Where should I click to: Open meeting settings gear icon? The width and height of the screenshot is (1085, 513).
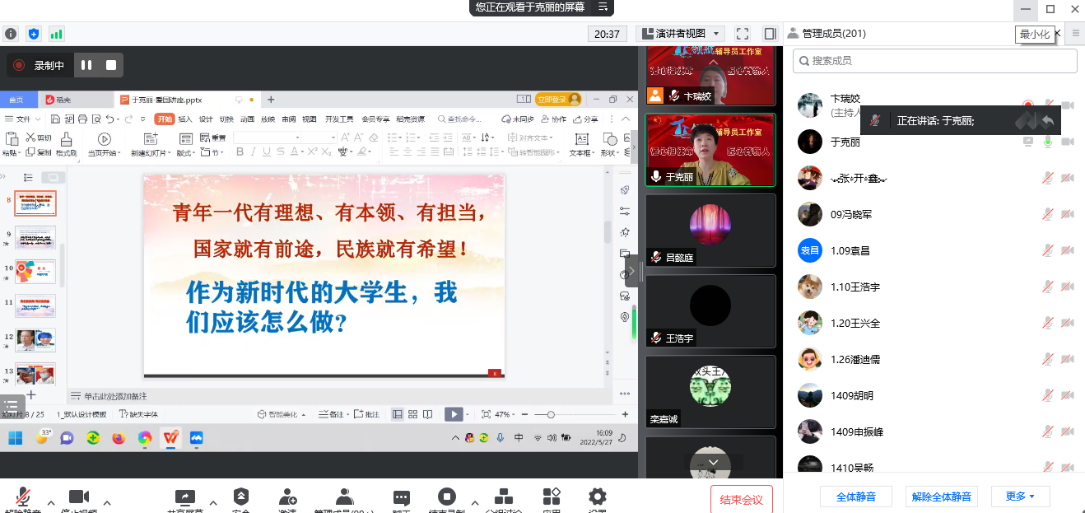pos(597,497)
